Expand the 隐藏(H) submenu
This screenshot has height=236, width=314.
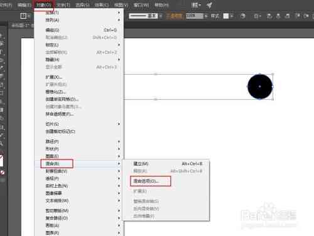(79, 60)
